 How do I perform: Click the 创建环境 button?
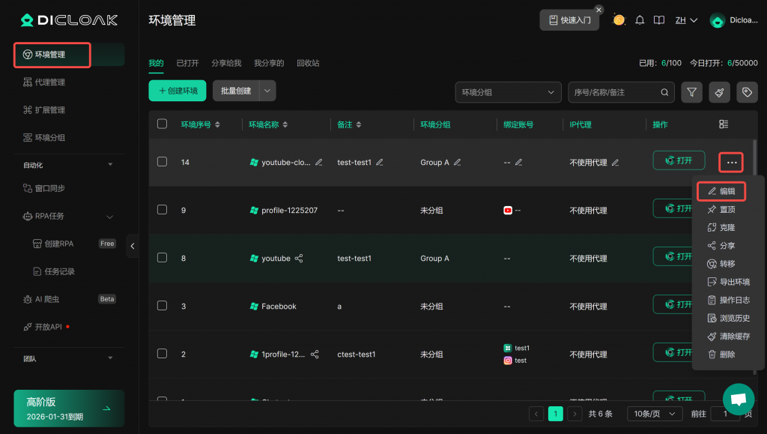point(178,91)
